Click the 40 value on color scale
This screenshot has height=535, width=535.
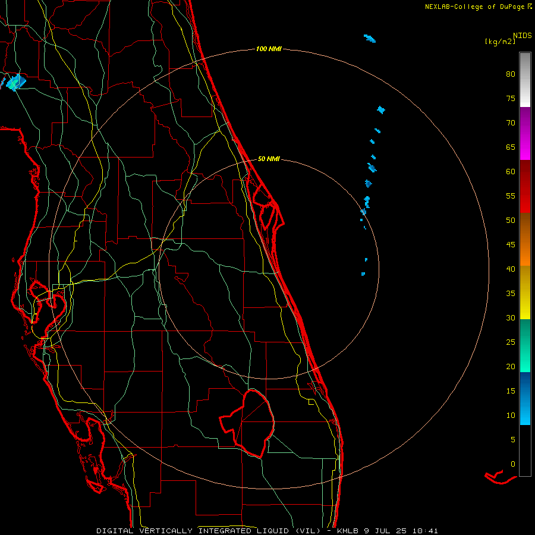point(511,269)
